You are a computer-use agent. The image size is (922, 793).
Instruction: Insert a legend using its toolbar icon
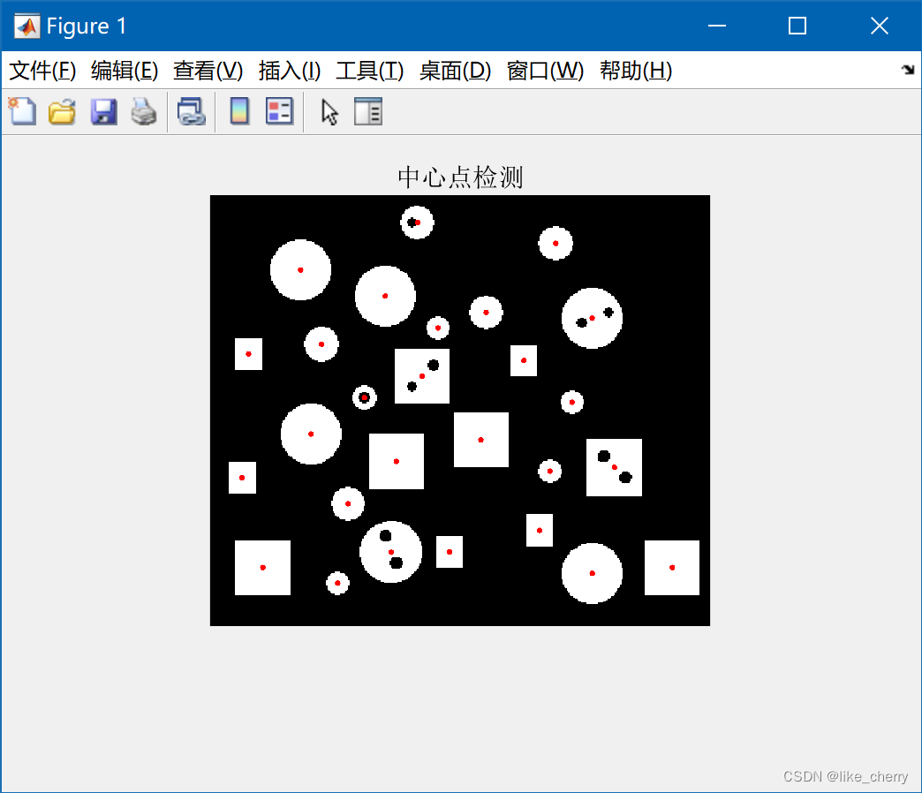tap(279, 111)
